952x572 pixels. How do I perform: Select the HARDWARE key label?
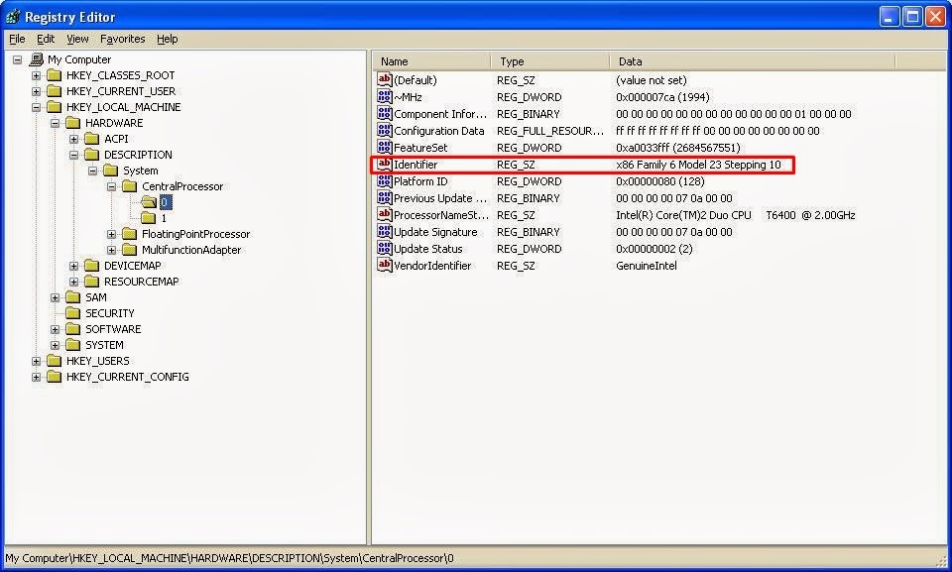pos(114,123)
